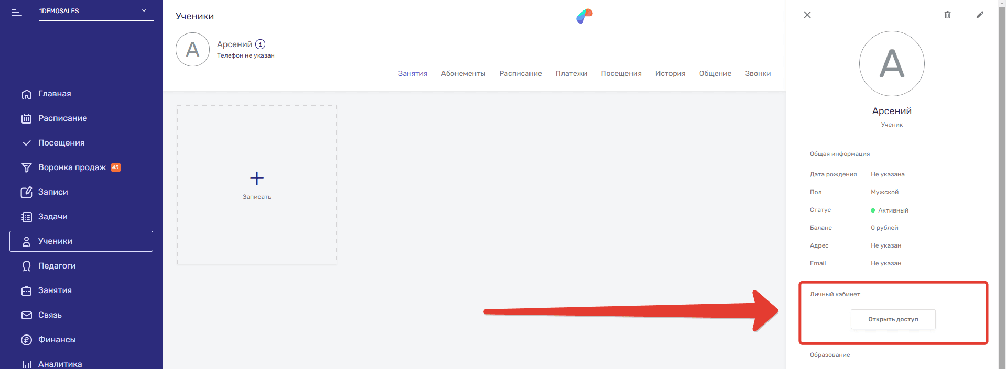Delete student using the trash icon
1006x369 pixels.
pyautogui.click(x=947, y=15)
